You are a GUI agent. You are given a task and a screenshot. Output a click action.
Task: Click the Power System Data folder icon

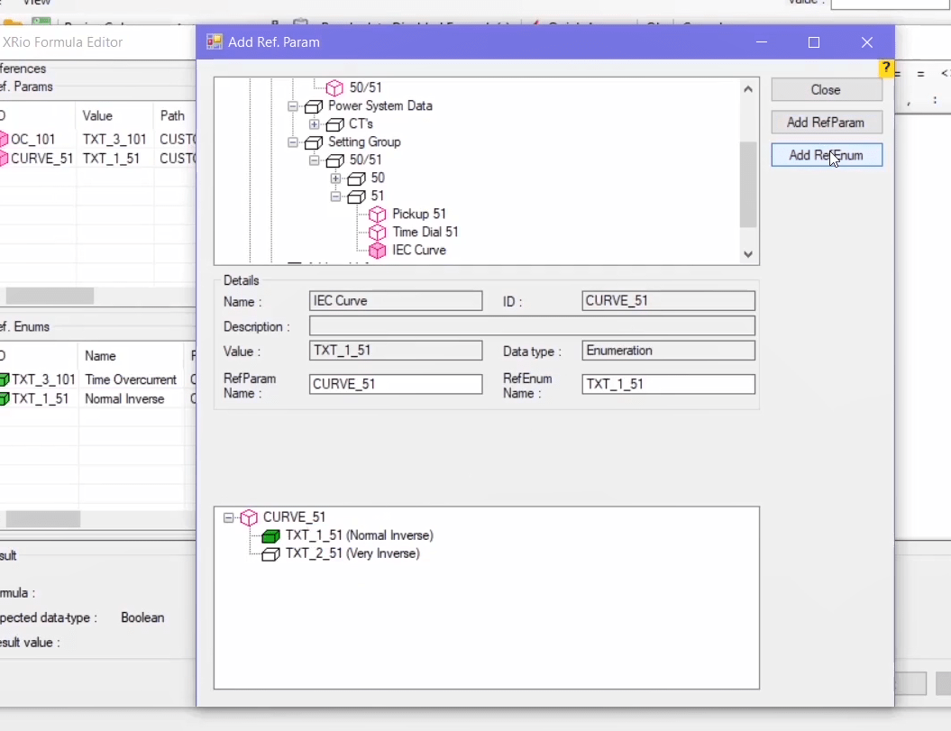314,106
